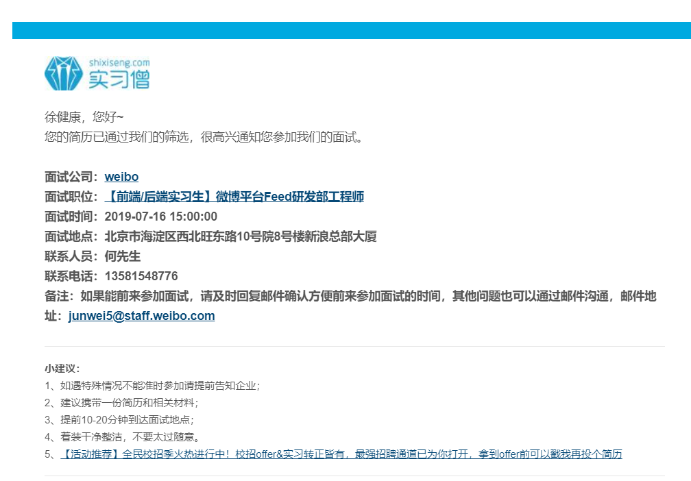Viewport: 691px width, 481px height.
Task: Open the weibo company link
Action: [121, 177]
